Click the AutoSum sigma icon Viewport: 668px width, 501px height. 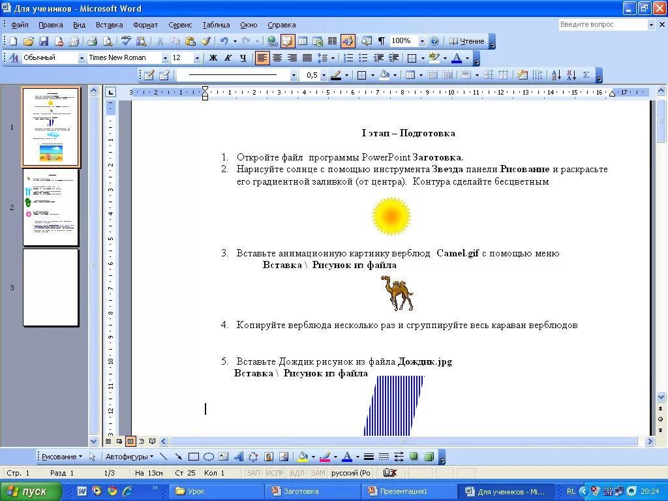(586, 76)
